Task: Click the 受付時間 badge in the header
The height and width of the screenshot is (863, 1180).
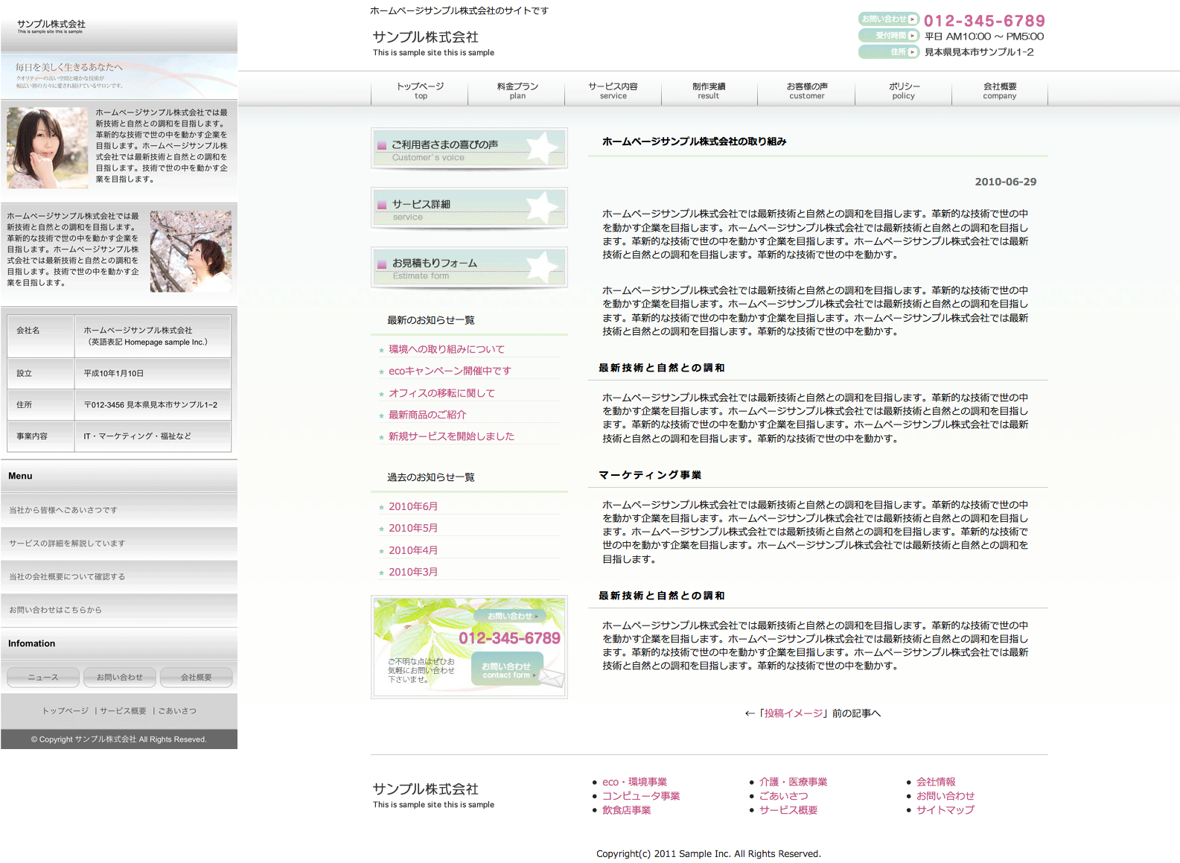Action: coord(888,36)
